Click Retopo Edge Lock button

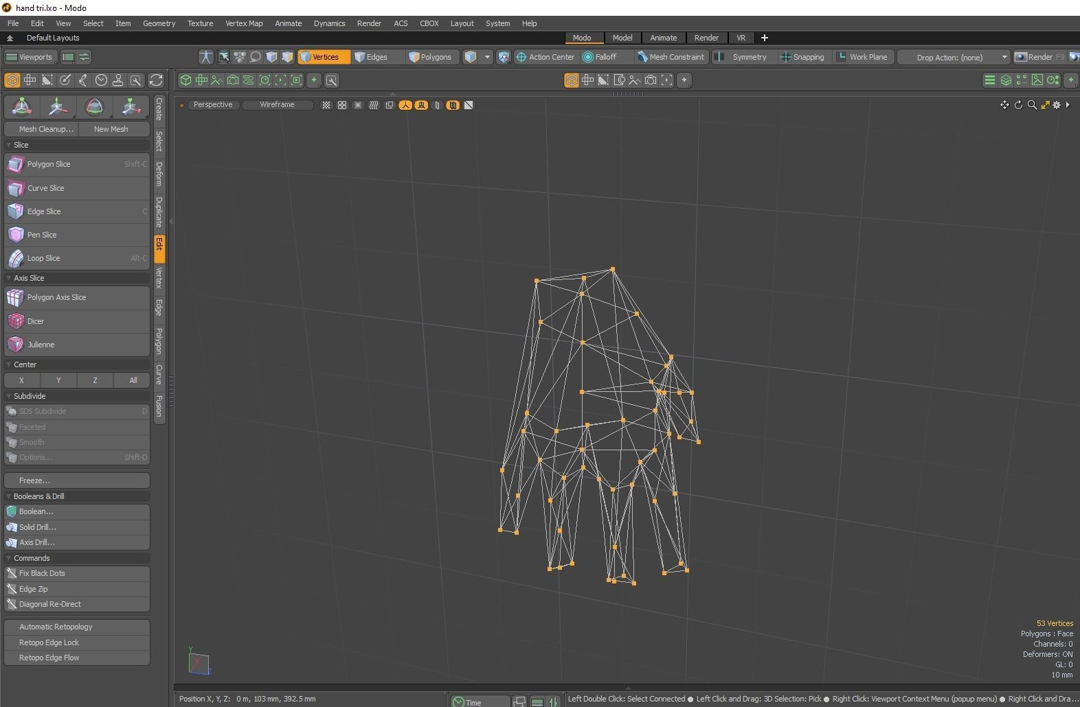coord(77,642)
